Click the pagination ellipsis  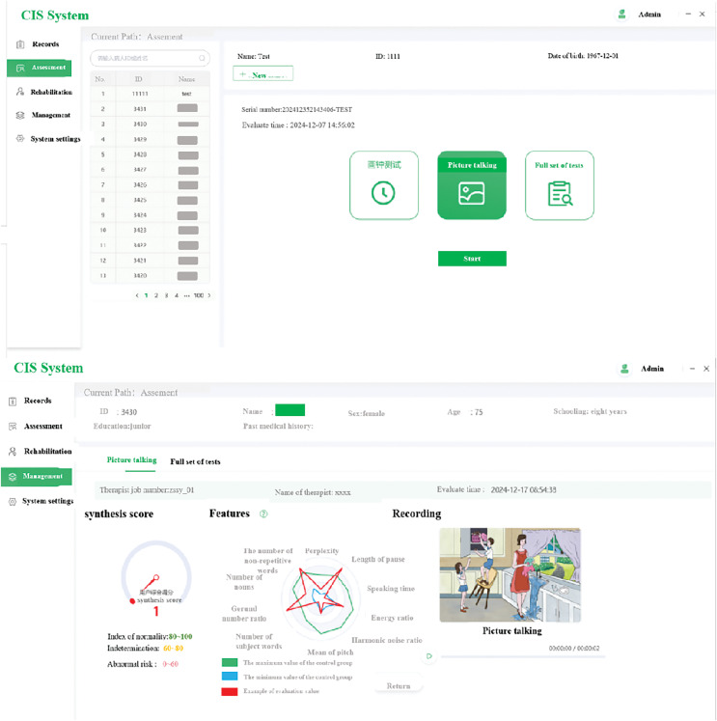[186, 295]
